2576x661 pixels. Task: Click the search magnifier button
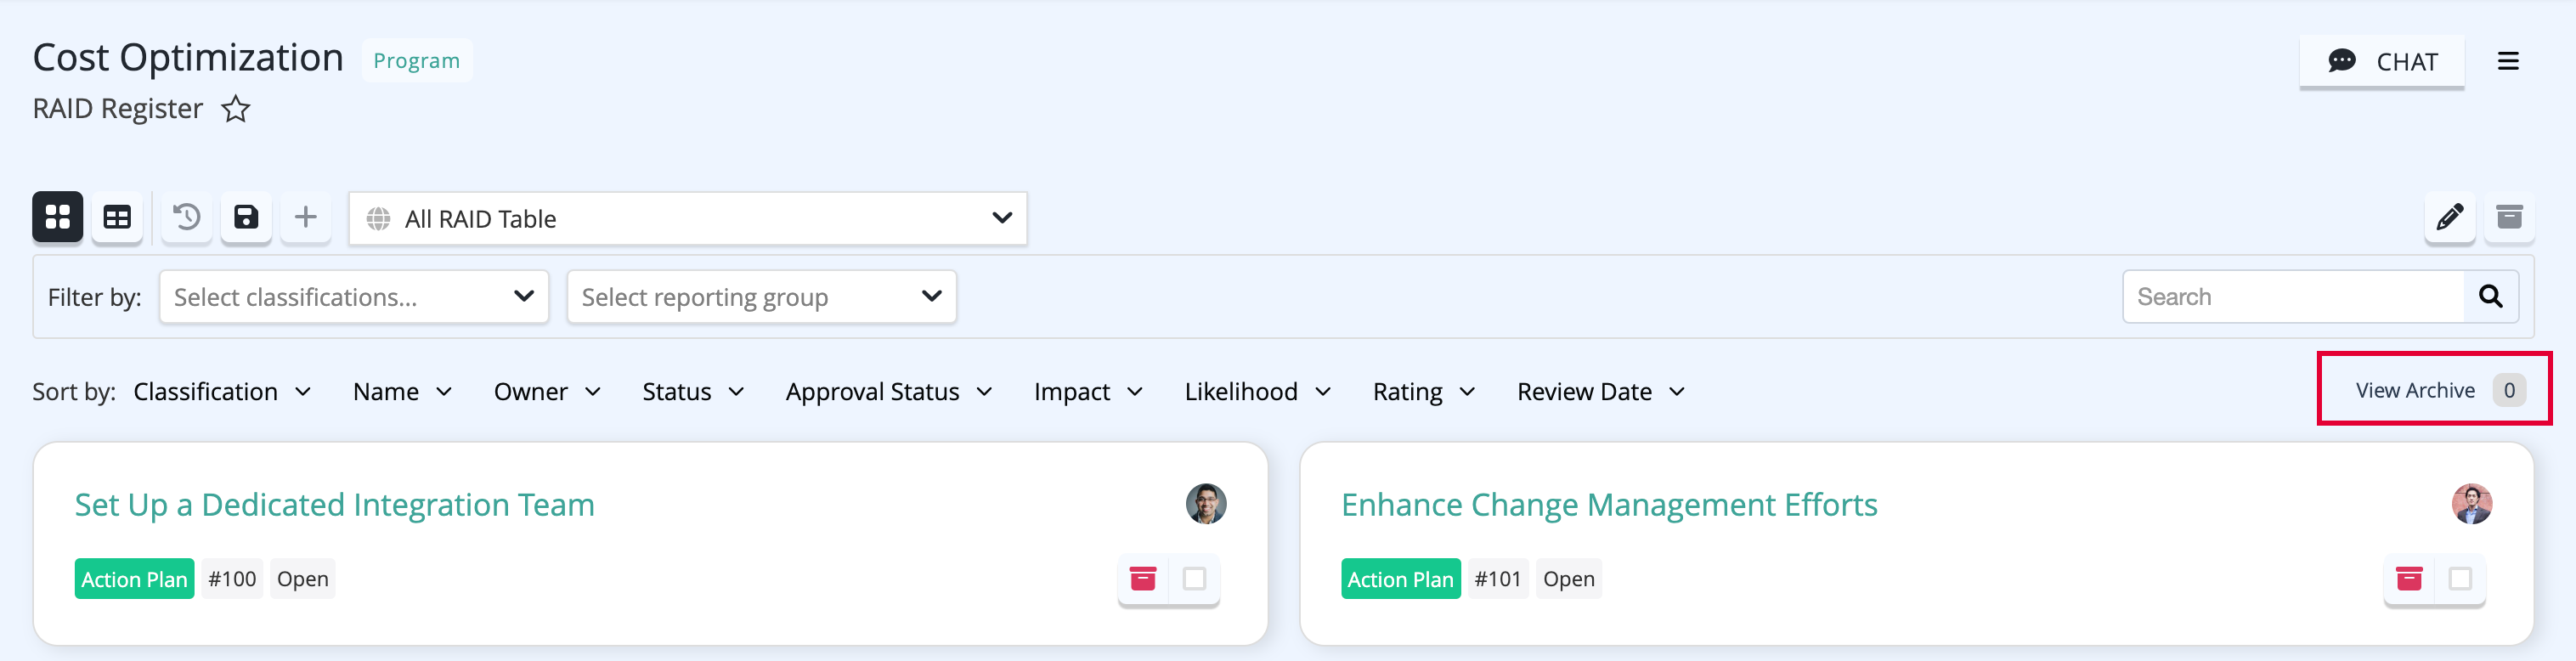coord(2490,296)
